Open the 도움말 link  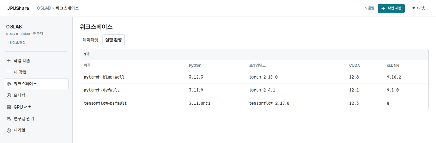(x=369, y=8)
